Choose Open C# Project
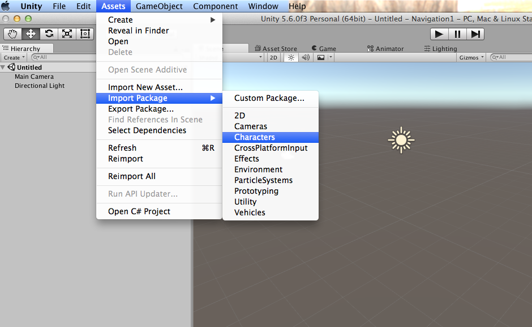The height and width of the screenshot is (327, 532). pyautogui.click(x=159, y=211)
